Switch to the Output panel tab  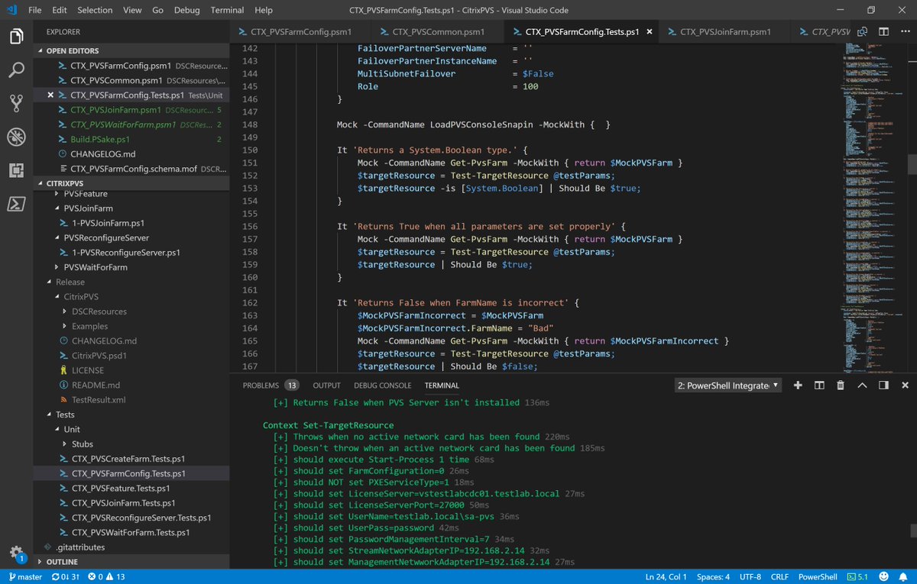coord(326,386)
